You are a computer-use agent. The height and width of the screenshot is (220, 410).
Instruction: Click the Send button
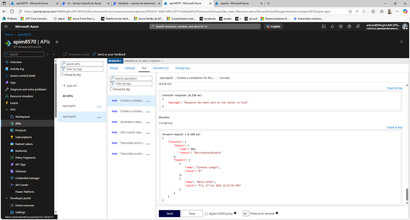coord(170,213)
